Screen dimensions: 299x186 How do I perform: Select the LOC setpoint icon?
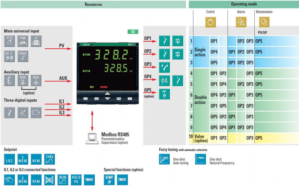[9, 159]
